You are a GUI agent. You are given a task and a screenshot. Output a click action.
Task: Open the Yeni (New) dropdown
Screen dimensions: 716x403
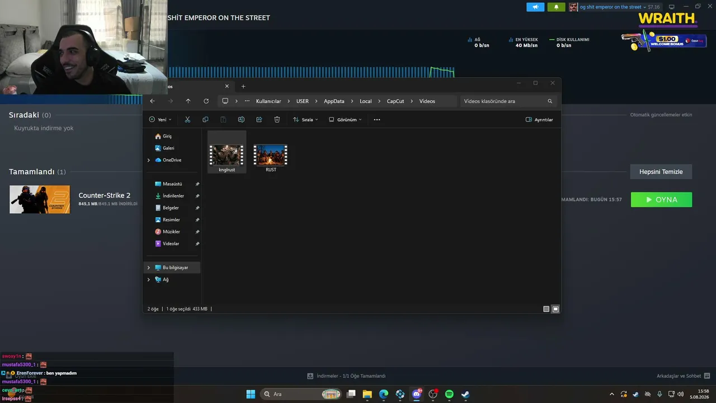click(x=161, y=120)
